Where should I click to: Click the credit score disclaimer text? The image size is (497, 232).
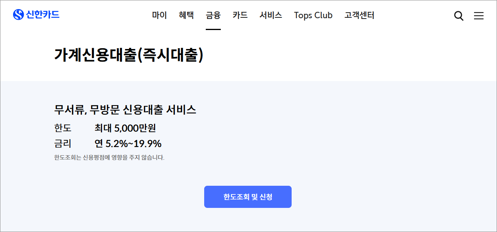click(x=110, y=157)
